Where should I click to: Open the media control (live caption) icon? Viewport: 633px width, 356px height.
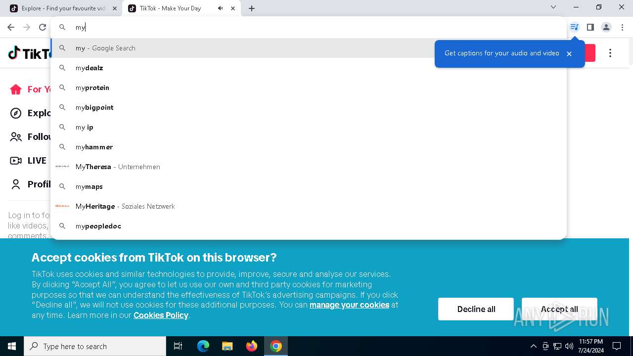pos(574,27)
